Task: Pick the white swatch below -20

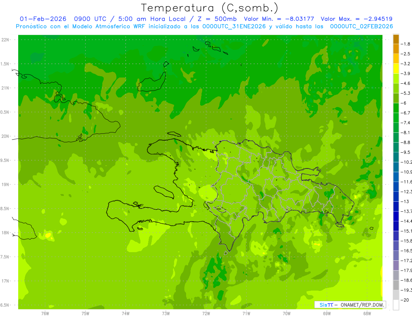Action: click(396, 305)
